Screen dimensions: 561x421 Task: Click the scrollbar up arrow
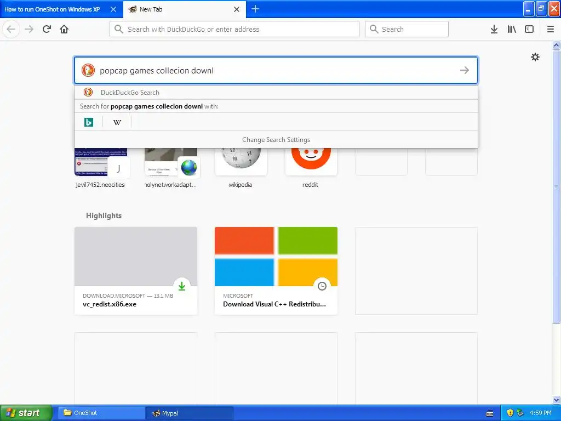tap(556, 45)
